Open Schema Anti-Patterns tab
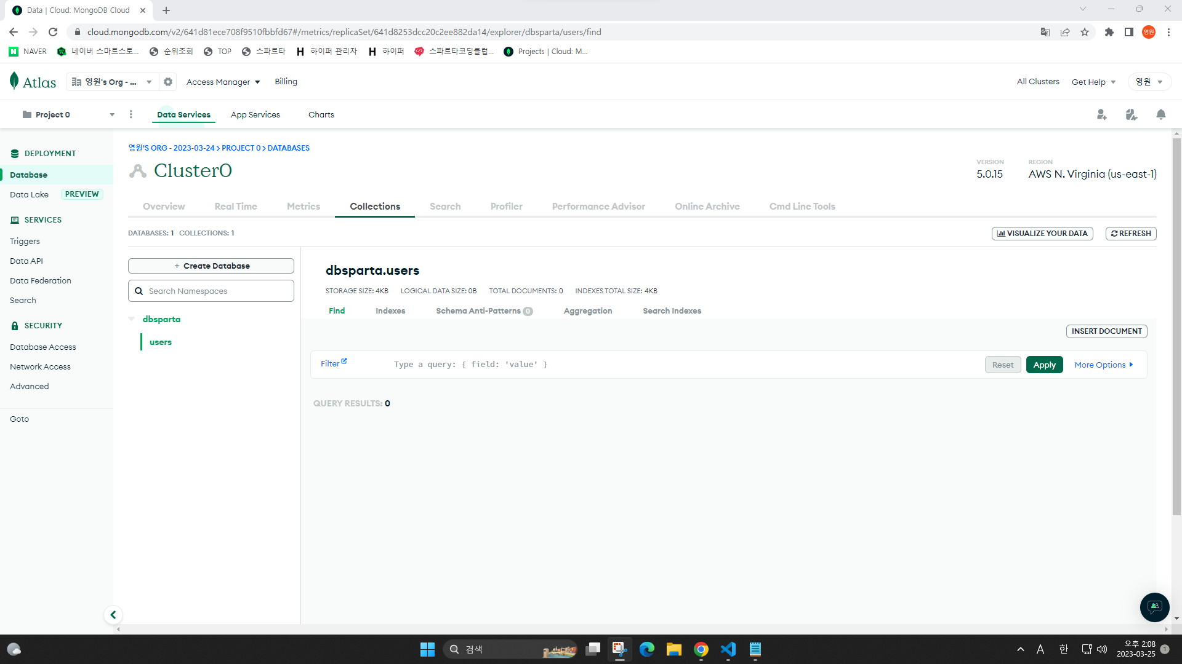The image size is (1182, 664). pyautogui.click(x=484, y=310)
